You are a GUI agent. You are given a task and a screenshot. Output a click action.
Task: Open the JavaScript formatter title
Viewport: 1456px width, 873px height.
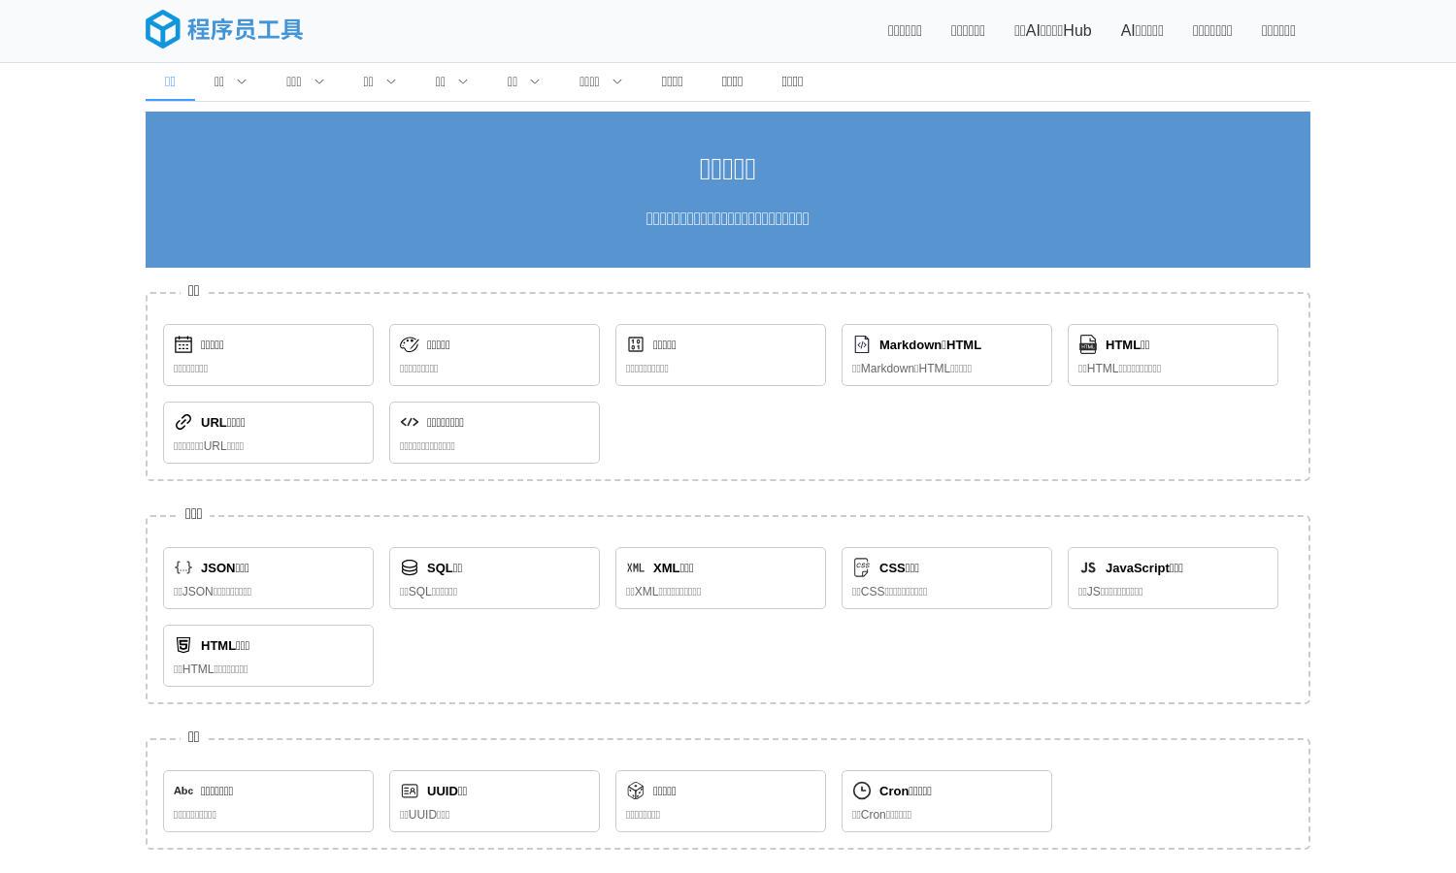click(1144, 567)
